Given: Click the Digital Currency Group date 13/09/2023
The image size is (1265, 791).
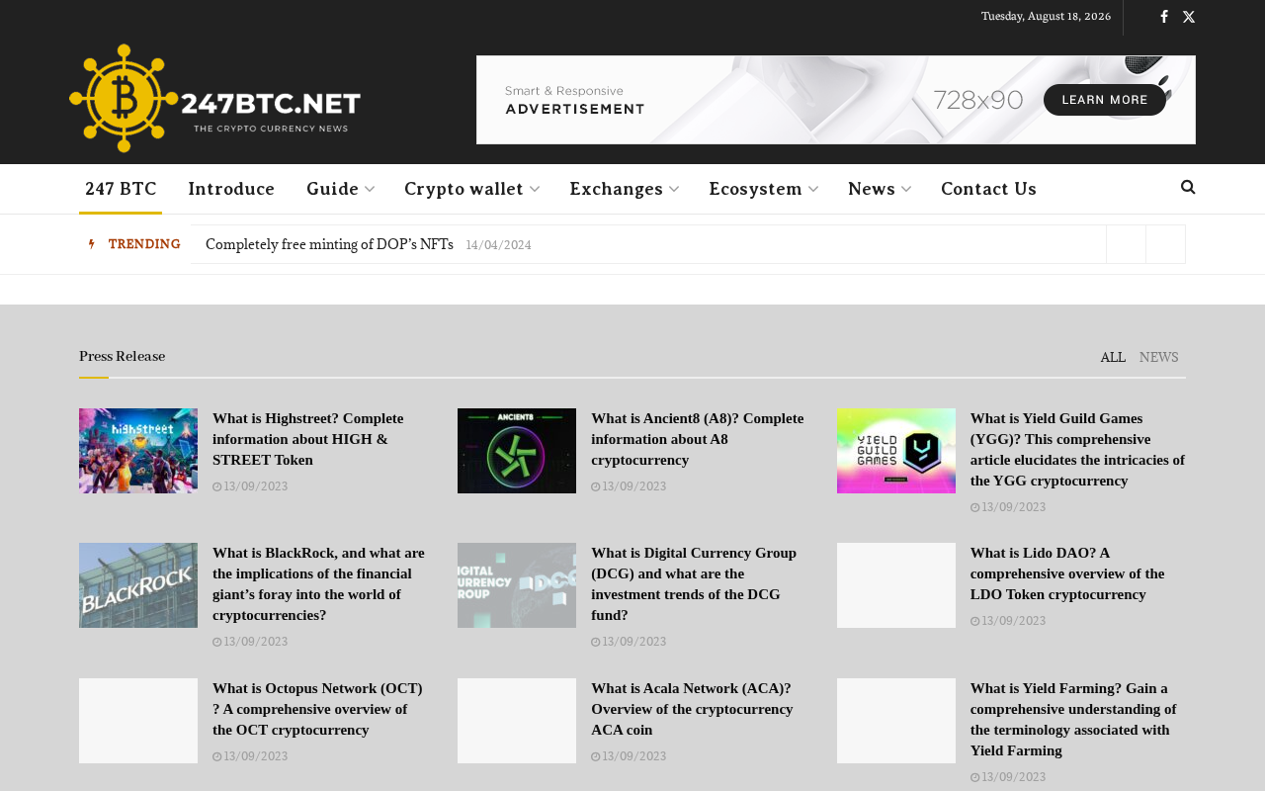Looking at the screenshot, I should click(629, 642).
